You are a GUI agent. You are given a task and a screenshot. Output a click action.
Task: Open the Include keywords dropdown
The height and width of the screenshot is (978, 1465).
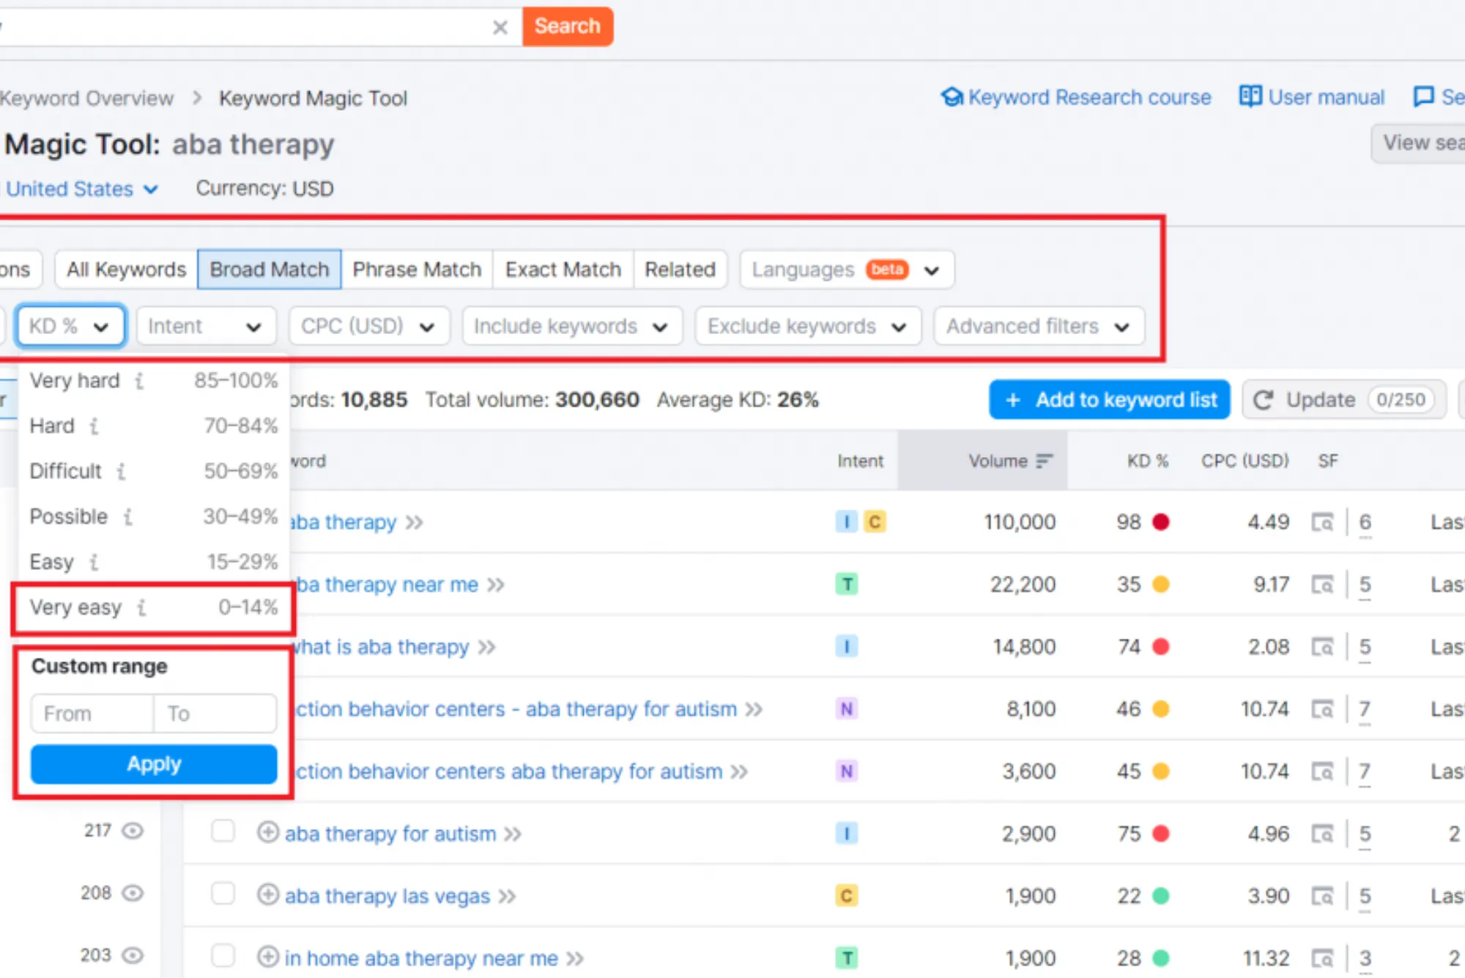(572, 326)
